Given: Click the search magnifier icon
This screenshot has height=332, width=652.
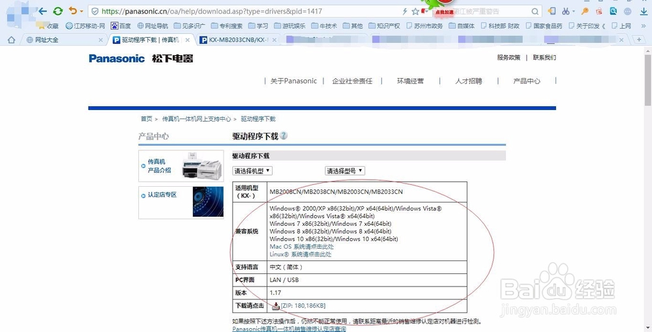Looking at the screenshot, I should 535,11.
